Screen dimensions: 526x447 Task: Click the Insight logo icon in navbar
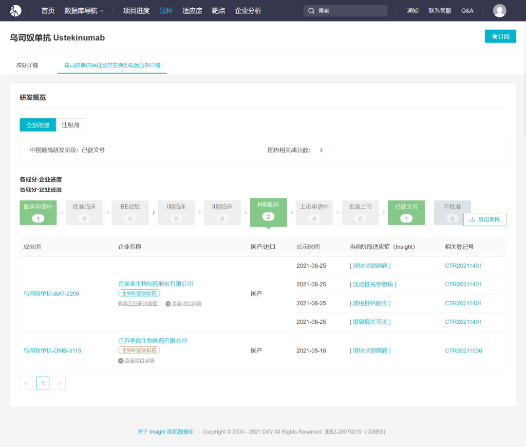(x=16, y=11)
